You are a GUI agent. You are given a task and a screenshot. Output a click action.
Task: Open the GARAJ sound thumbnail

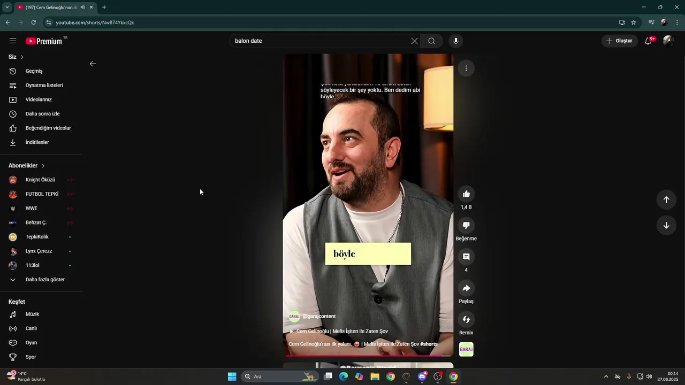(x=466, y=349)
